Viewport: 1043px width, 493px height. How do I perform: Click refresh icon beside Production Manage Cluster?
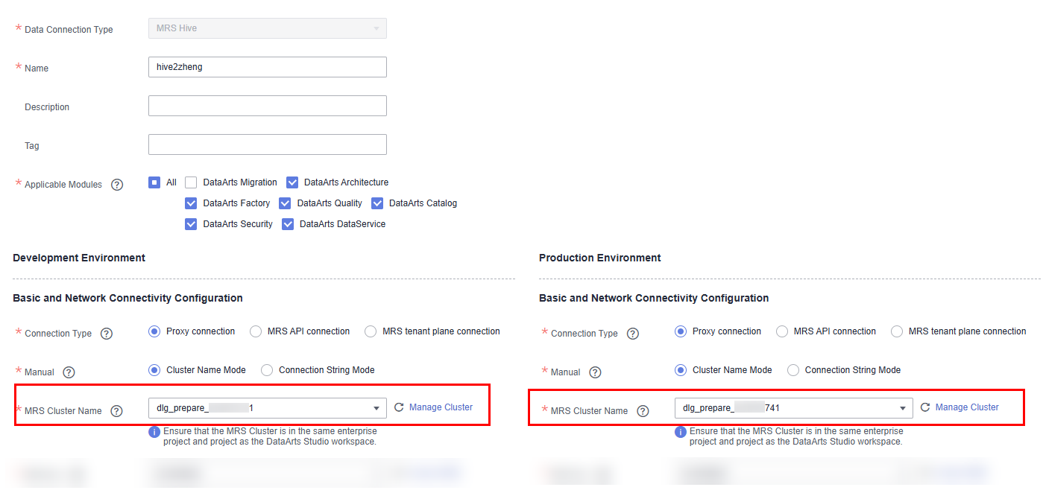point(925,407)
